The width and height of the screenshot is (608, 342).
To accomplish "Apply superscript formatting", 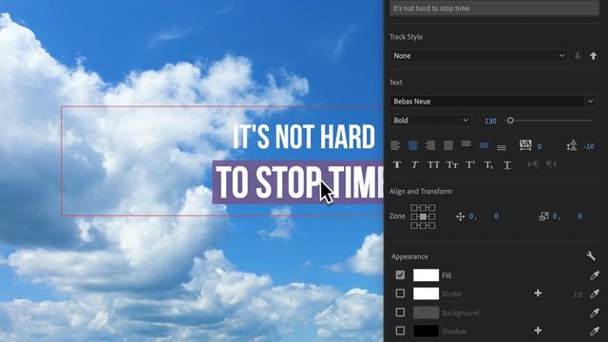I will (x=470, y=164).
